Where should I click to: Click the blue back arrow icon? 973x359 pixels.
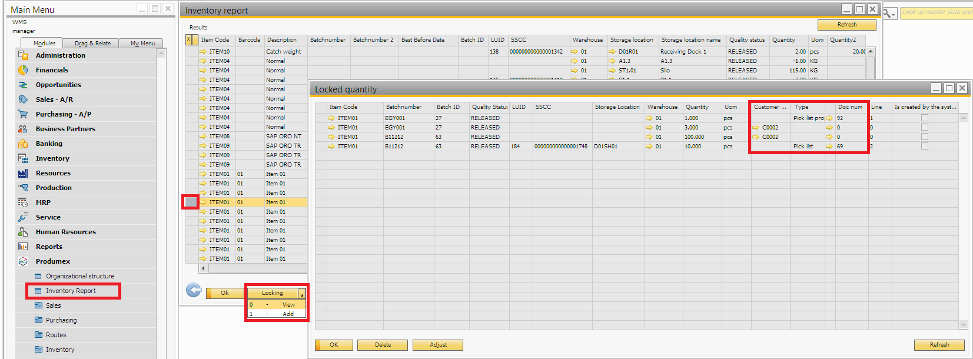pos(194,290)
